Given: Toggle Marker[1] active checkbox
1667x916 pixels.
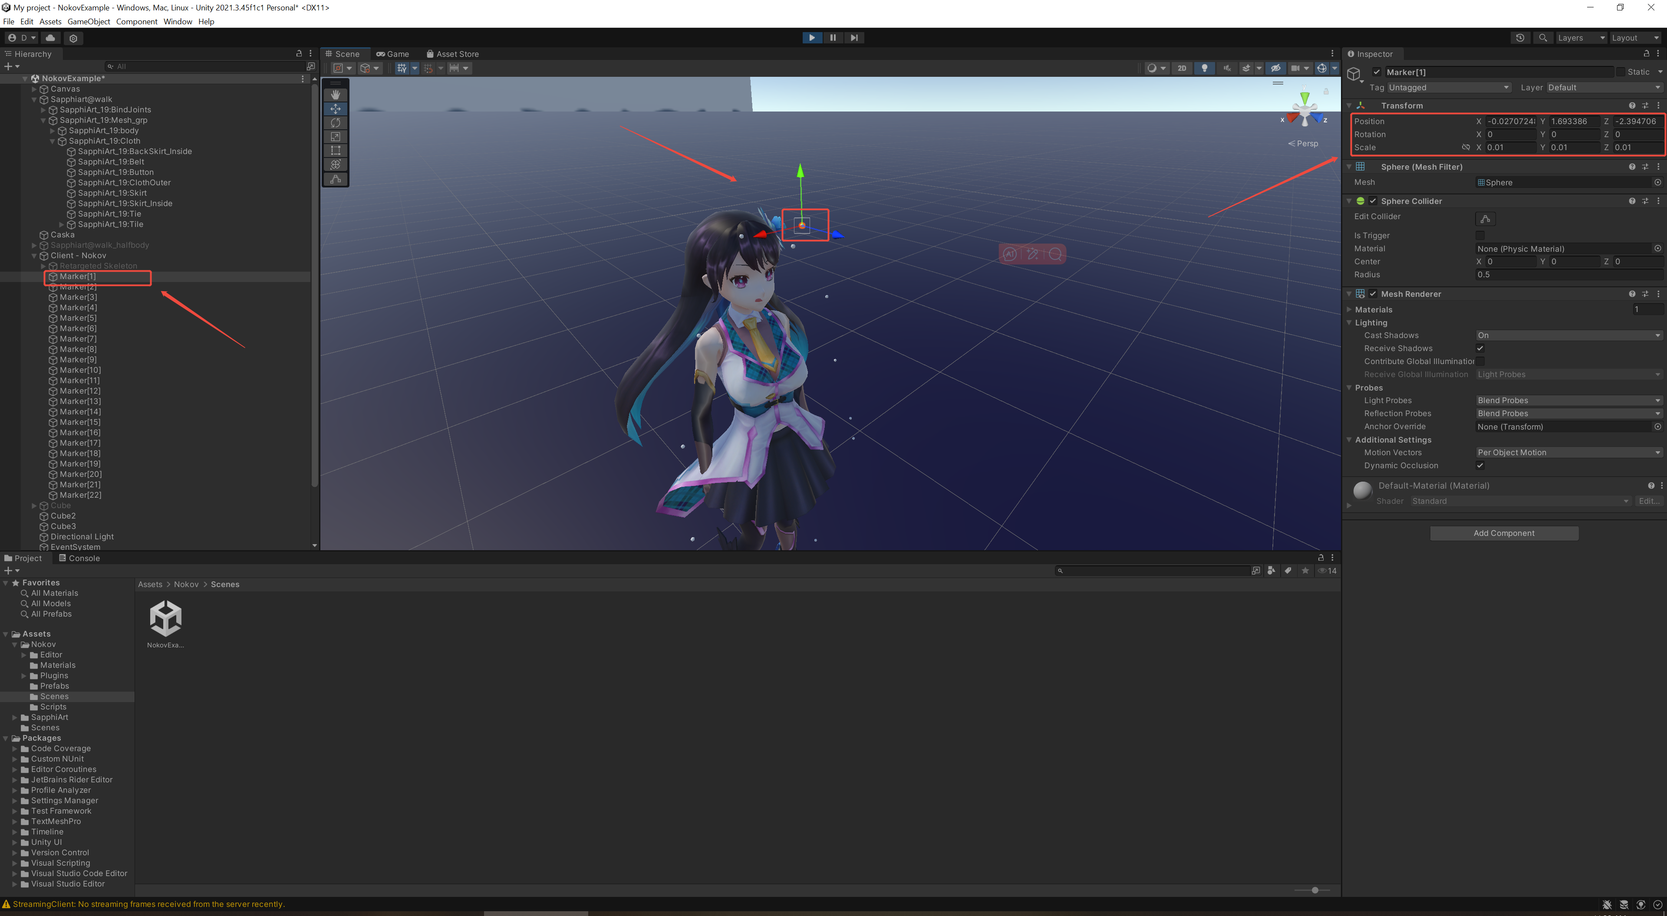Looking at the screenshot, I should pos(1377,72).
